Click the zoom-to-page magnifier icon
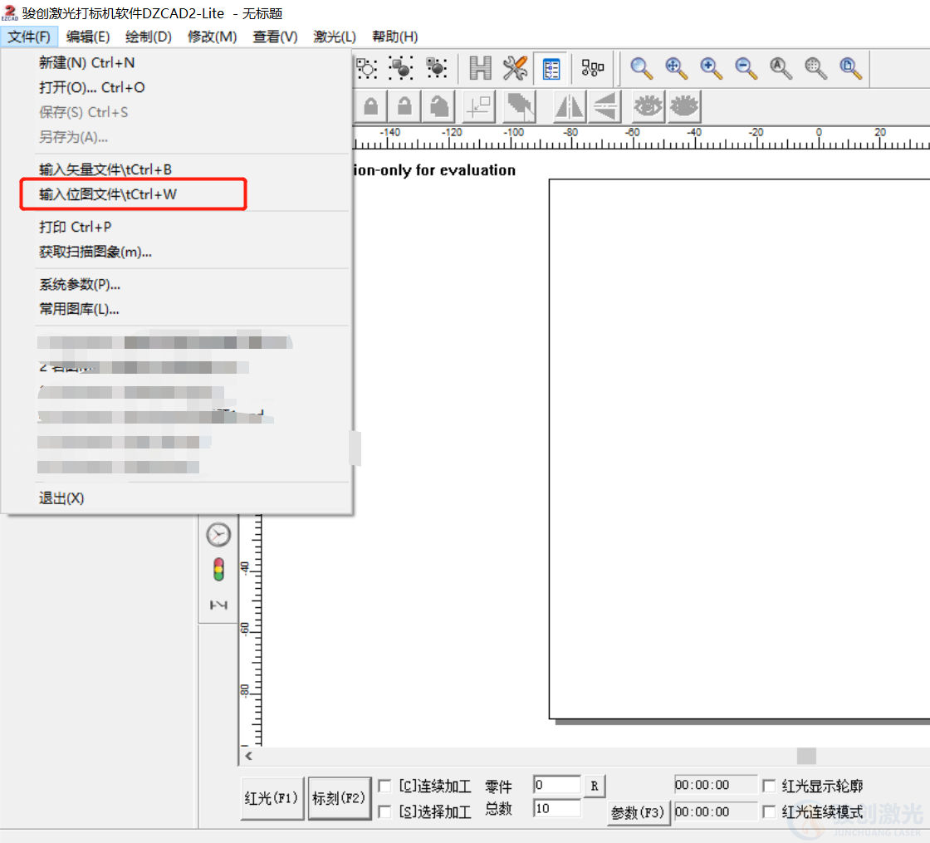Image resolution: width=930 pixels, height=843 pixels. click(x=850, y=68)
